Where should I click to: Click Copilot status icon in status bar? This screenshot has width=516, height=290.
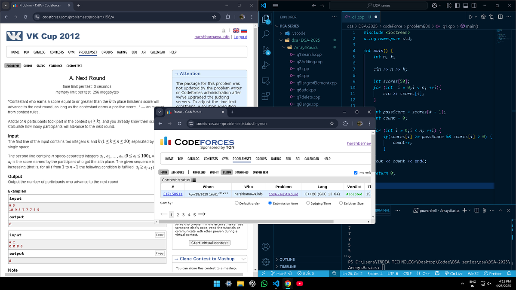pos(437,273)
